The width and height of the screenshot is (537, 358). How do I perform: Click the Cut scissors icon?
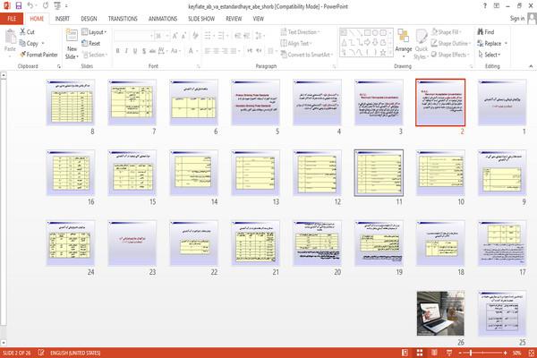coord(22,32)
